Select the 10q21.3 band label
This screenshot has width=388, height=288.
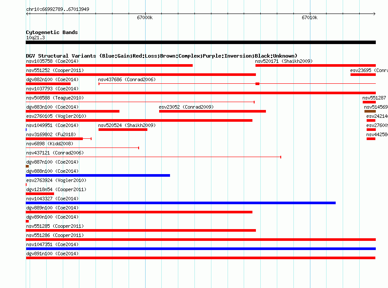35,38
